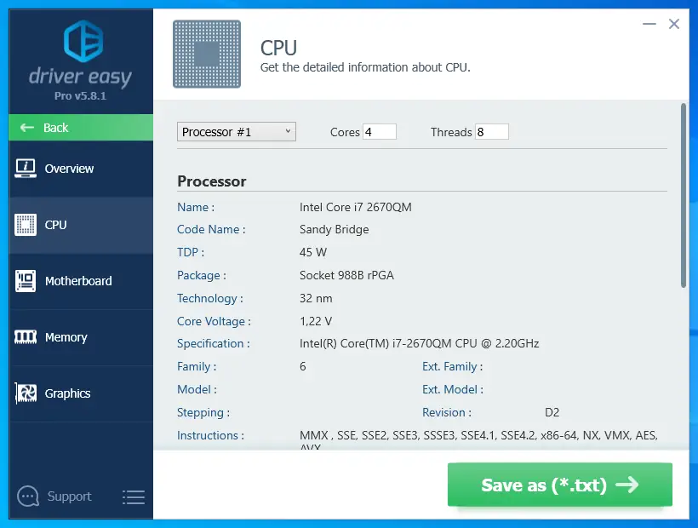Switch to the Overview section
This screenshot has width=698, height=528.
[69, 169]
